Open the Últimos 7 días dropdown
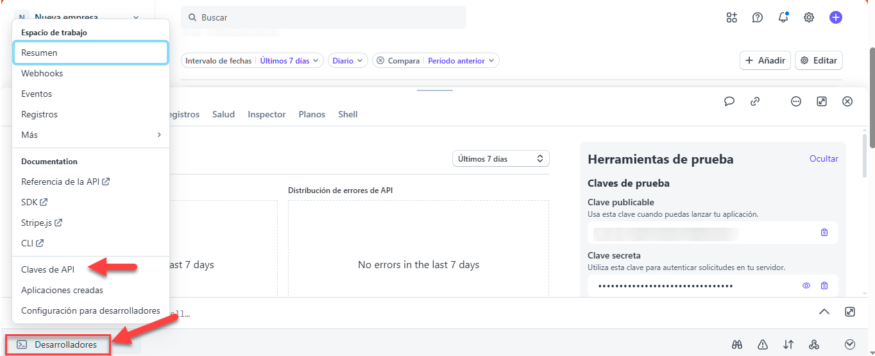The image size is (875, 356). coord(500,158)
